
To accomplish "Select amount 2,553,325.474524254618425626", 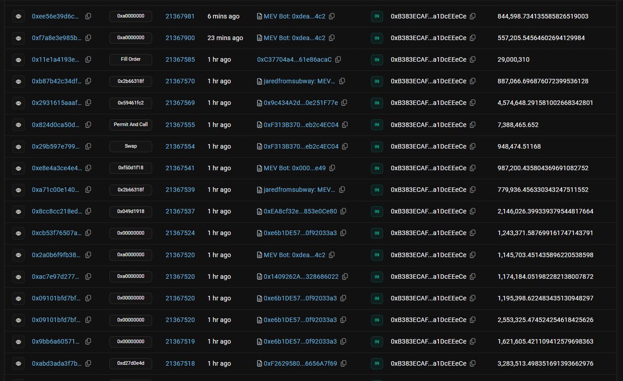I will coord(545,320).
